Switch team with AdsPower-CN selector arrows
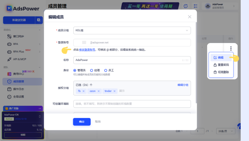 [40, 117]
